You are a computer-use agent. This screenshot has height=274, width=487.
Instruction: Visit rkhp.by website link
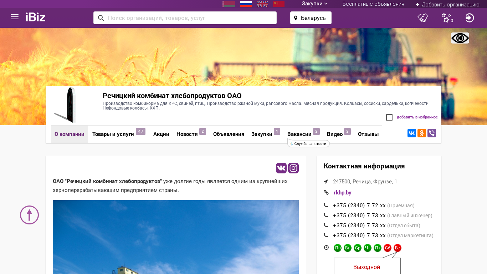(x=343, y=193)
